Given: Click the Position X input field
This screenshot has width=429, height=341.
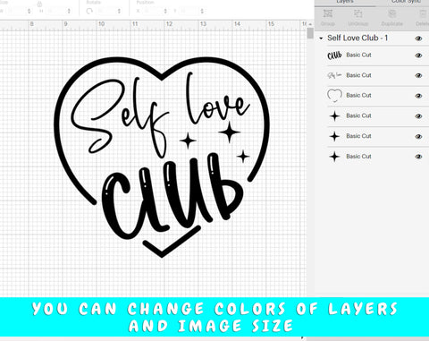Looking at the screenshot, I should (152, 12).
